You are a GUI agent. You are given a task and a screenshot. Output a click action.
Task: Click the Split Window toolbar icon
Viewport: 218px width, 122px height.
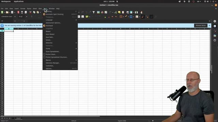click(x=136, y=12)
